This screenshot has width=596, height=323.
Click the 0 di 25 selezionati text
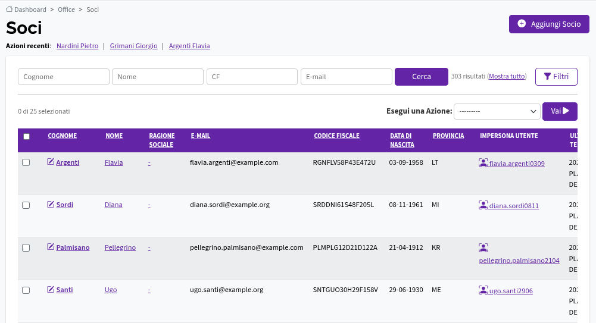(43, 112)
